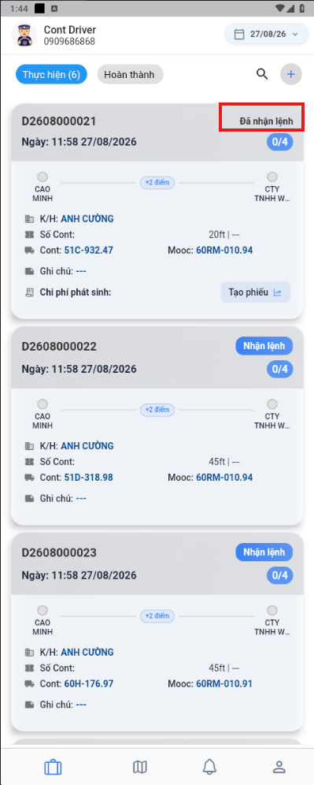Click customer ANH CƯỜNG in order D2608000021
Image resolution: width=314 pixels, height=785 pixels.
pos(87,219)
